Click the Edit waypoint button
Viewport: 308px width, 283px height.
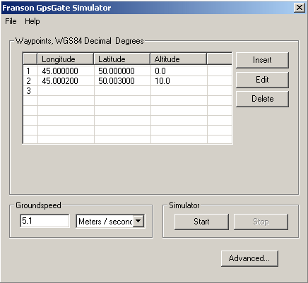coord(262,80)
